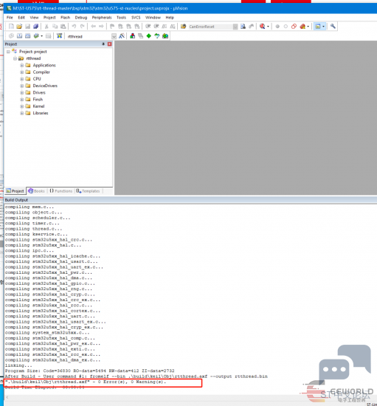Image resolution: width=377 pixels, height=406 pixels.
Task: Click the Rebuild all target files icon
Action: [27, 36]
